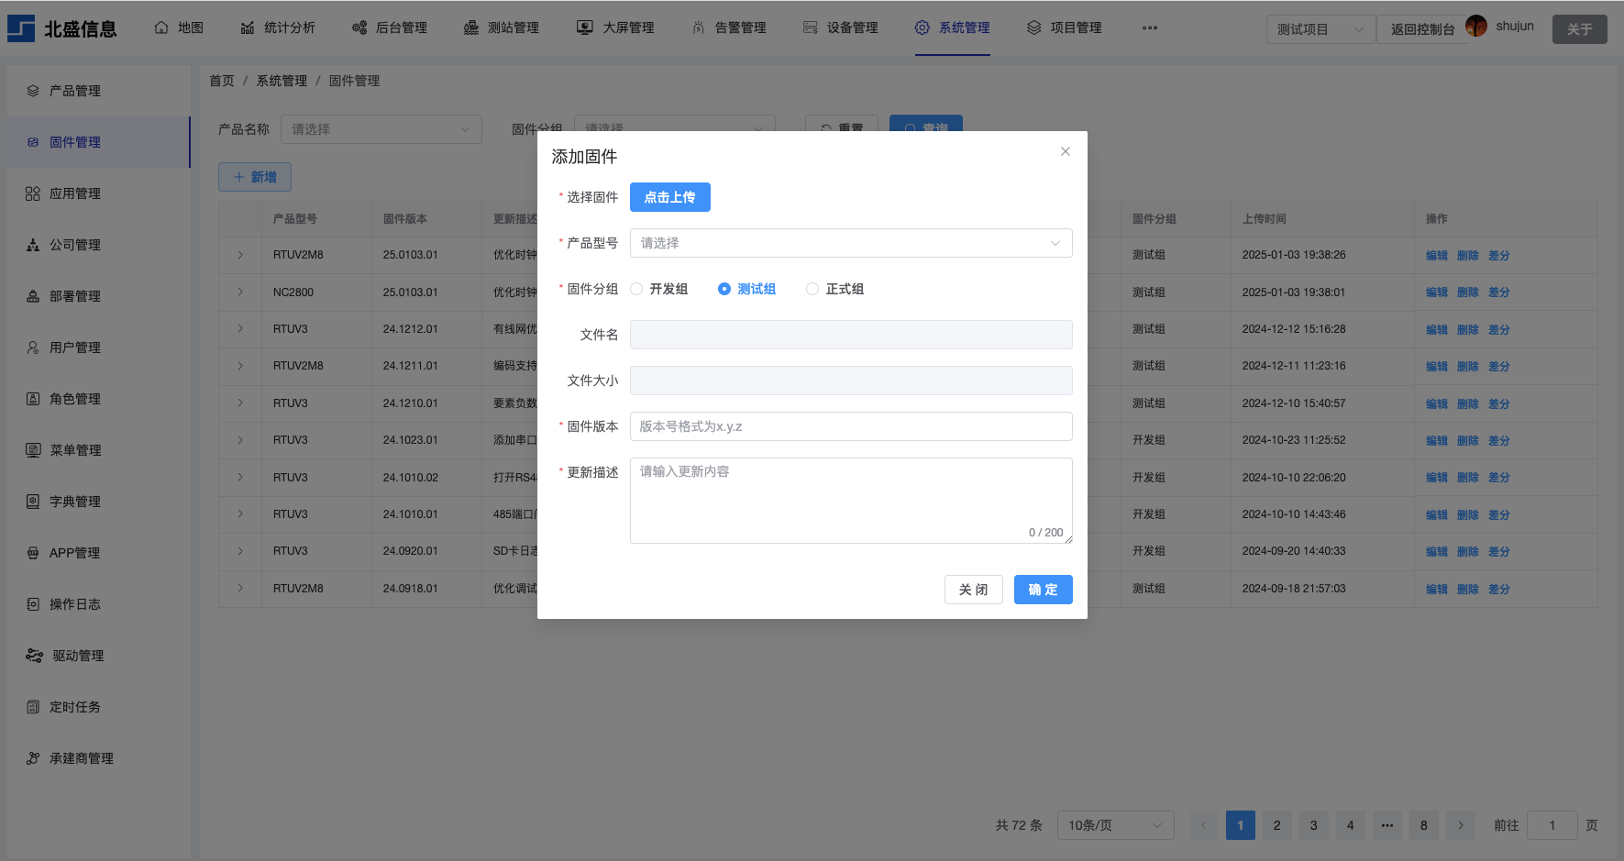
Task: Open the 产品型号 dropdown in dialog
Action: coord(850,243)
